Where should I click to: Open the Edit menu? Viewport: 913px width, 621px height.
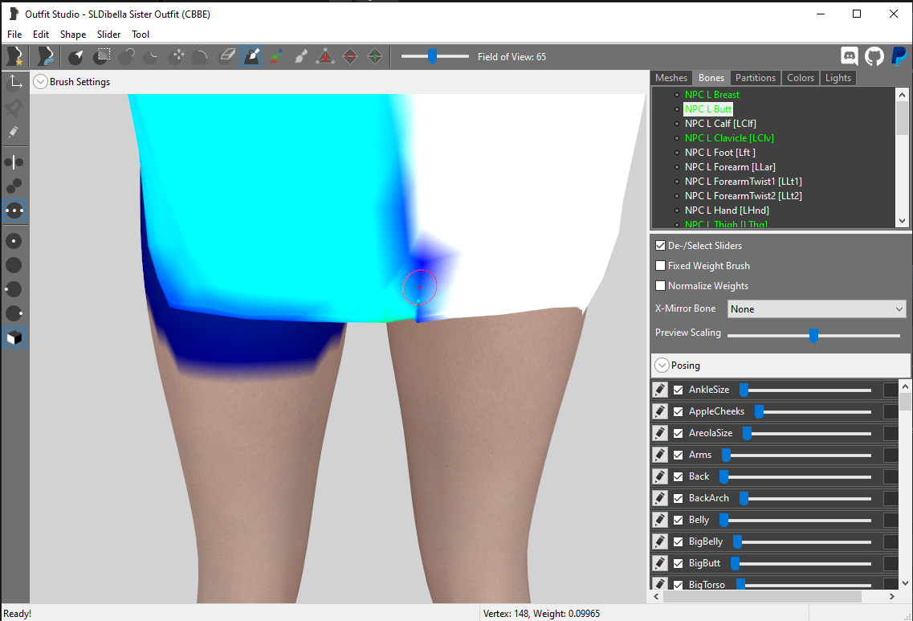(x=41, y=35)
